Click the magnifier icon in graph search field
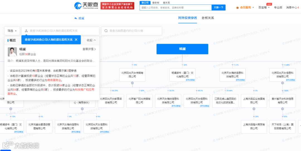 pos(106,31)
